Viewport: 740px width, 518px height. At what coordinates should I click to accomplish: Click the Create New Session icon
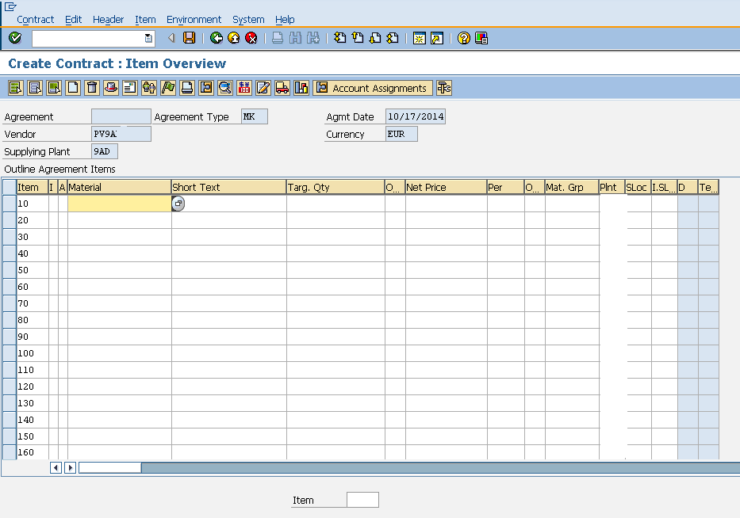[x=419, y=38]
